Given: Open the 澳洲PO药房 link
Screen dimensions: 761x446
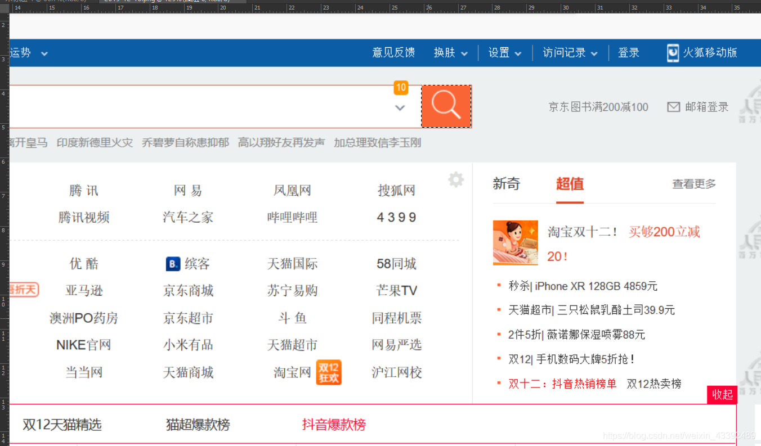Looking at the screenshot, I should [84, 318].
